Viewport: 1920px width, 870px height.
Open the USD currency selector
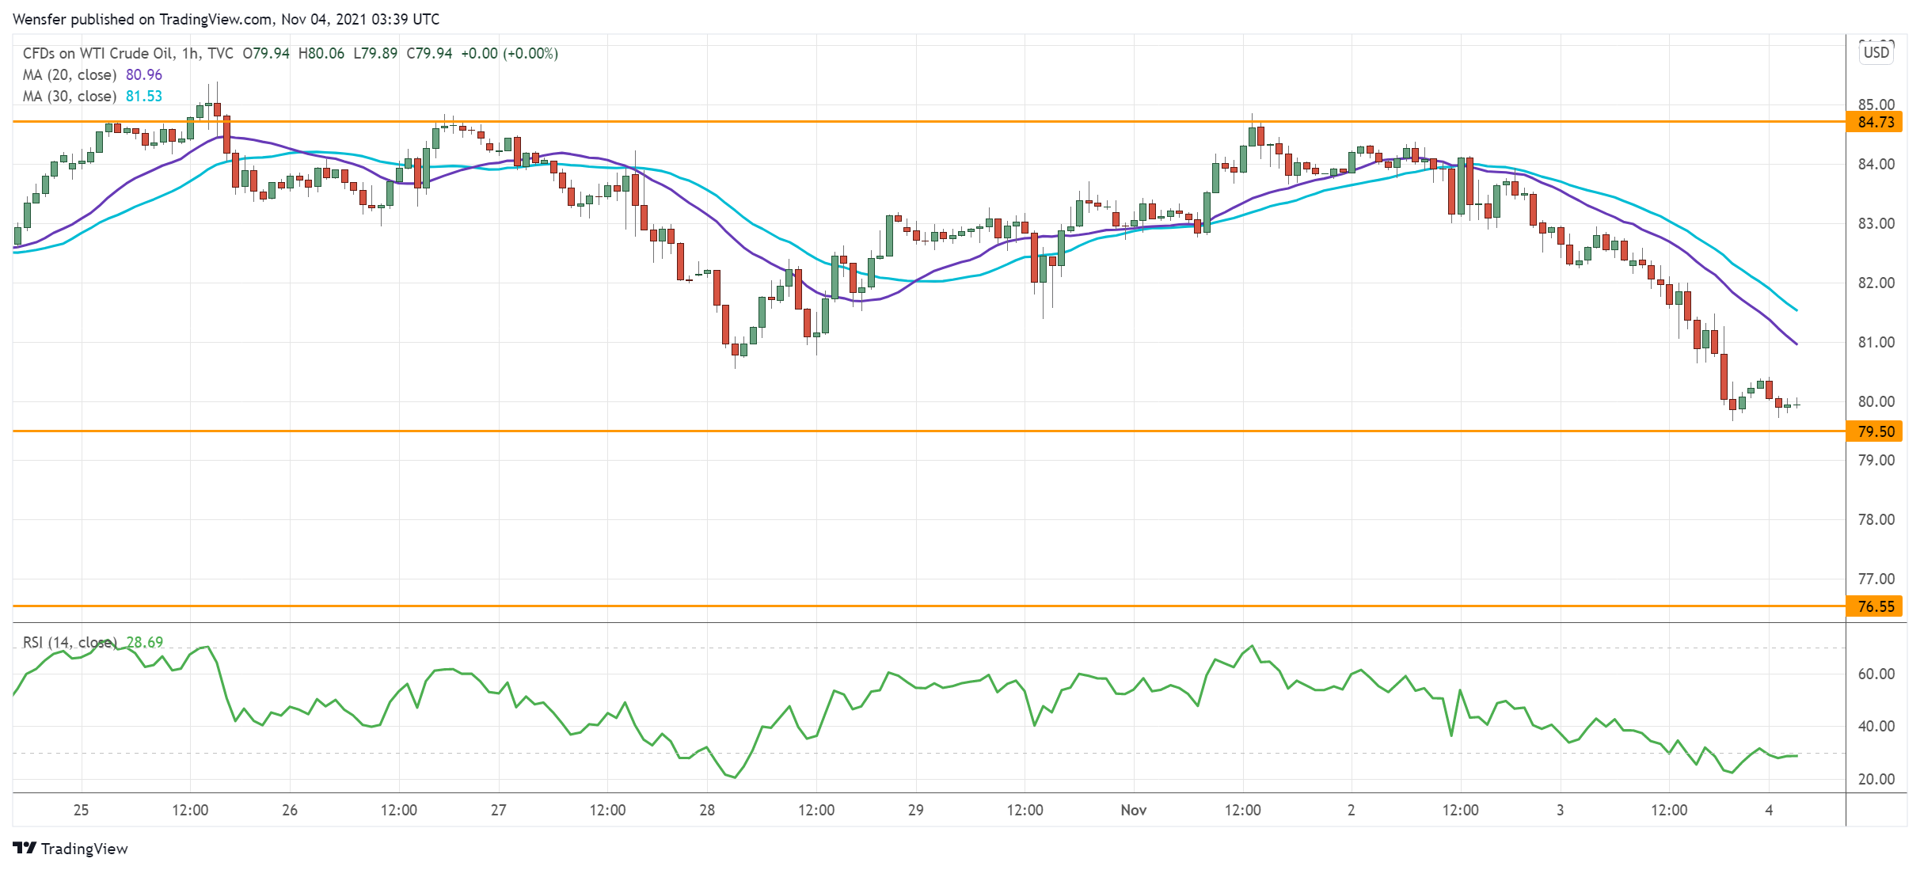pyautogui.click(x=1876, y=53)
